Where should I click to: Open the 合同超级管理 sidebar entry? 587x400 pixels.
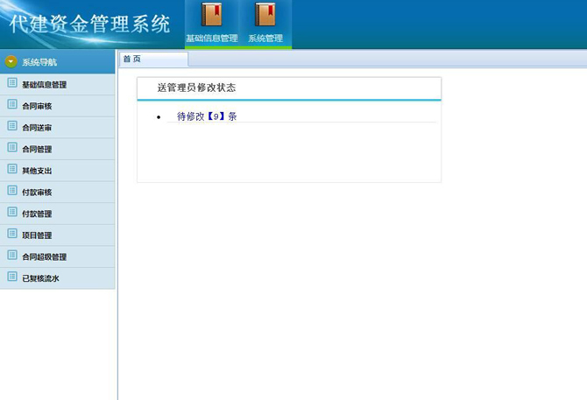pos(44,256)
